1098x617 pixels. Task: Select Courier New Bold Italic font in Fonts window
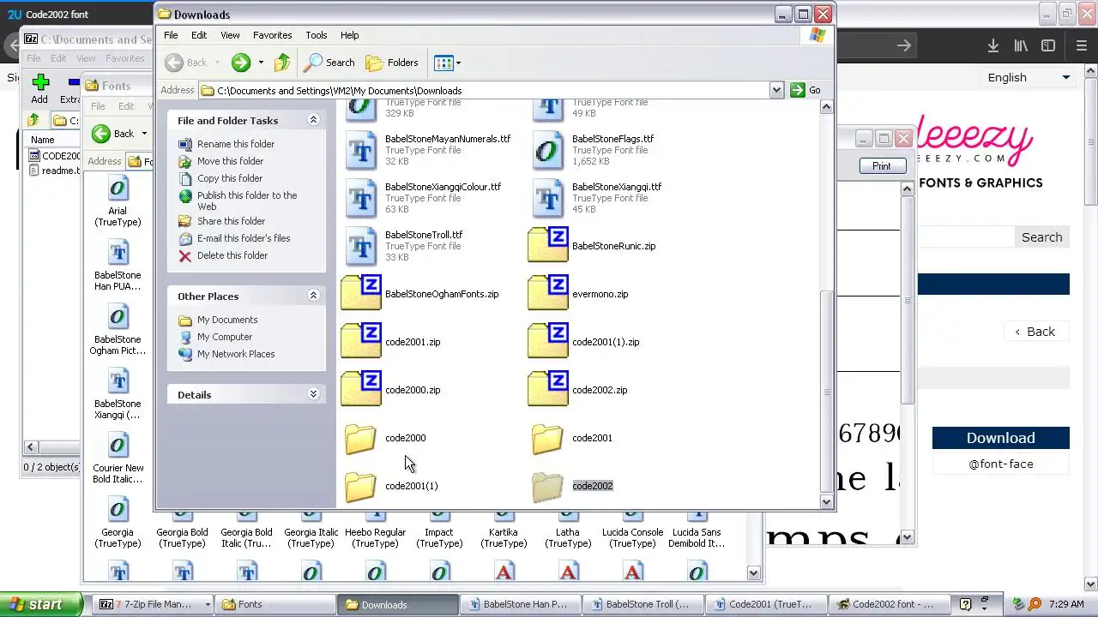pos(118,458)
